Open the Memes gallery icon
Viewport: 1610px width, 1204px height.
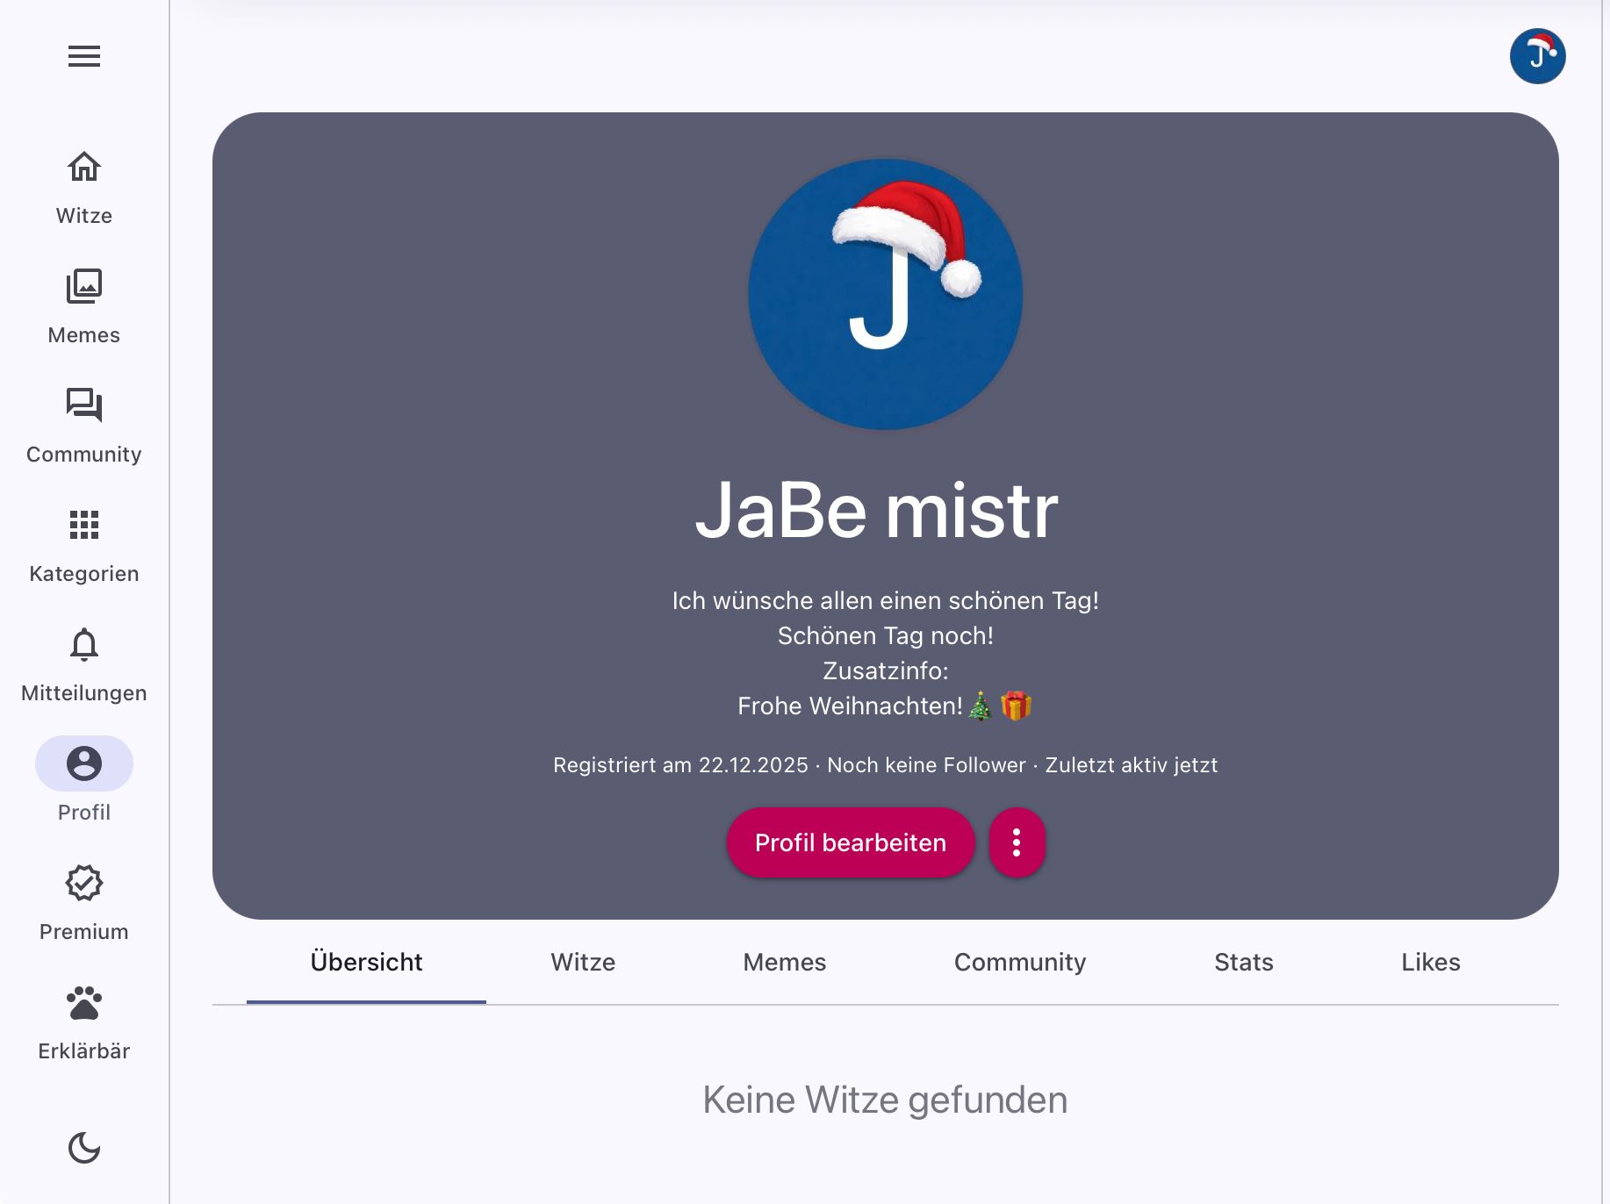84,286
